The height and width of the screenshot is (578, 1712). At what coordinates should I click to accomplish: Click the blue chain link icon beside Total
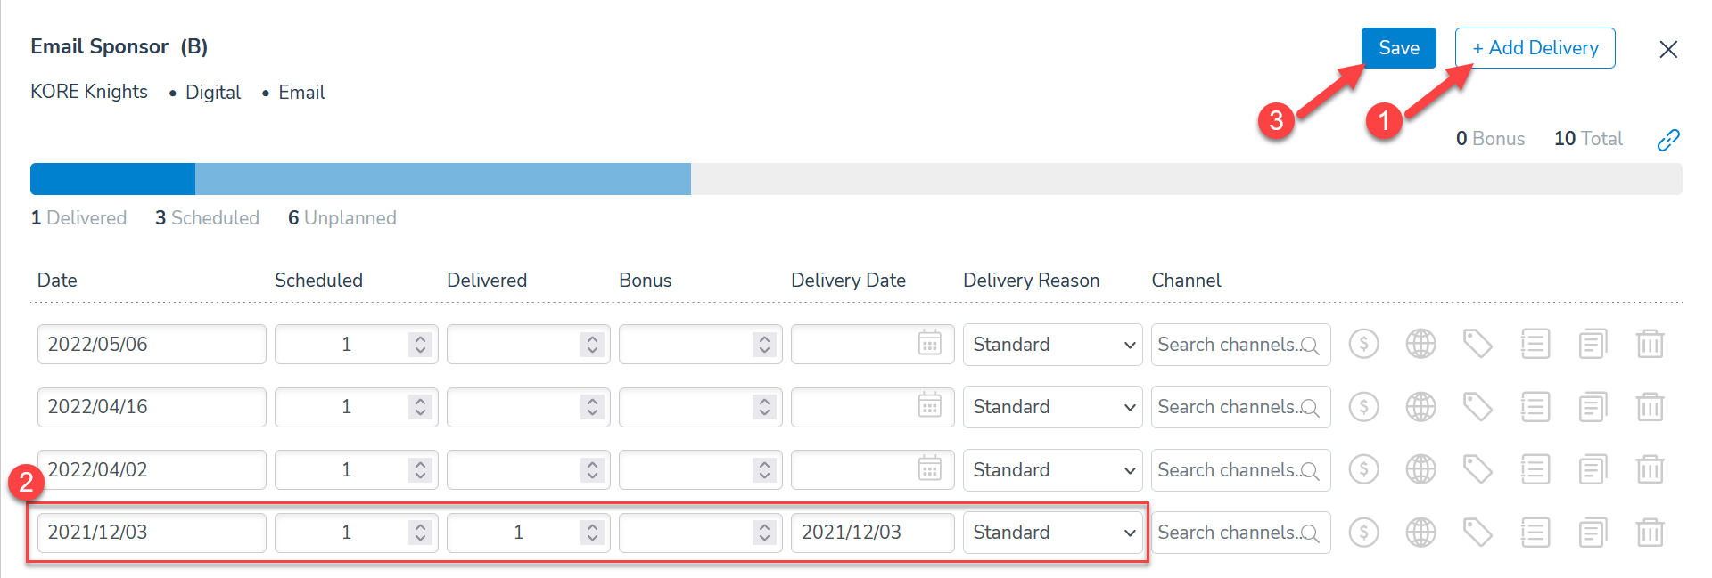coord(1667,140)
